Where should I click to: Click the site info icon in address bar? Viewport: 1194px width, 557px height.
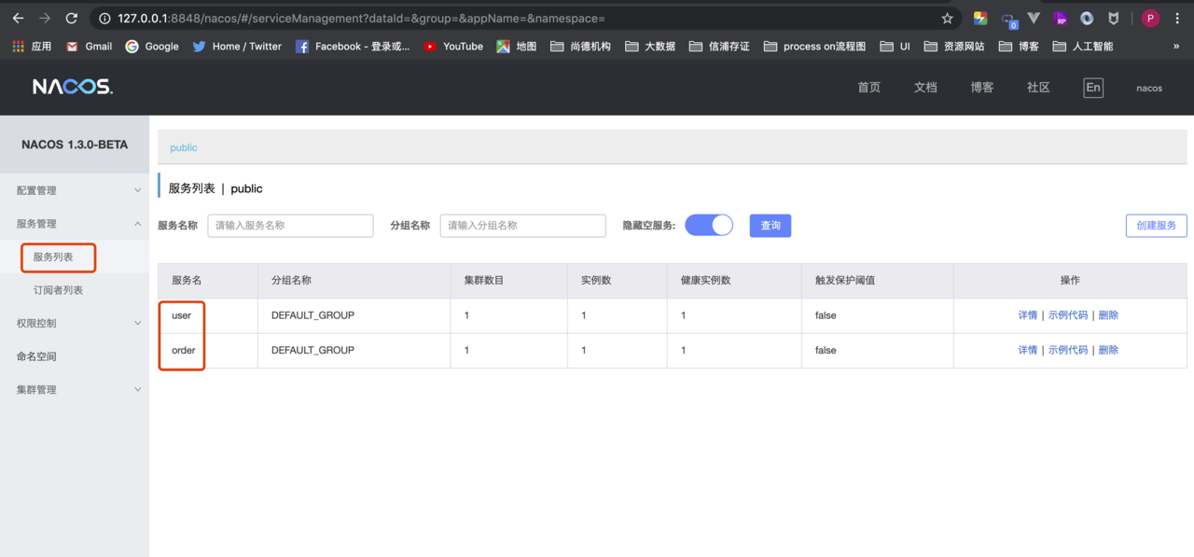point(104,18)
